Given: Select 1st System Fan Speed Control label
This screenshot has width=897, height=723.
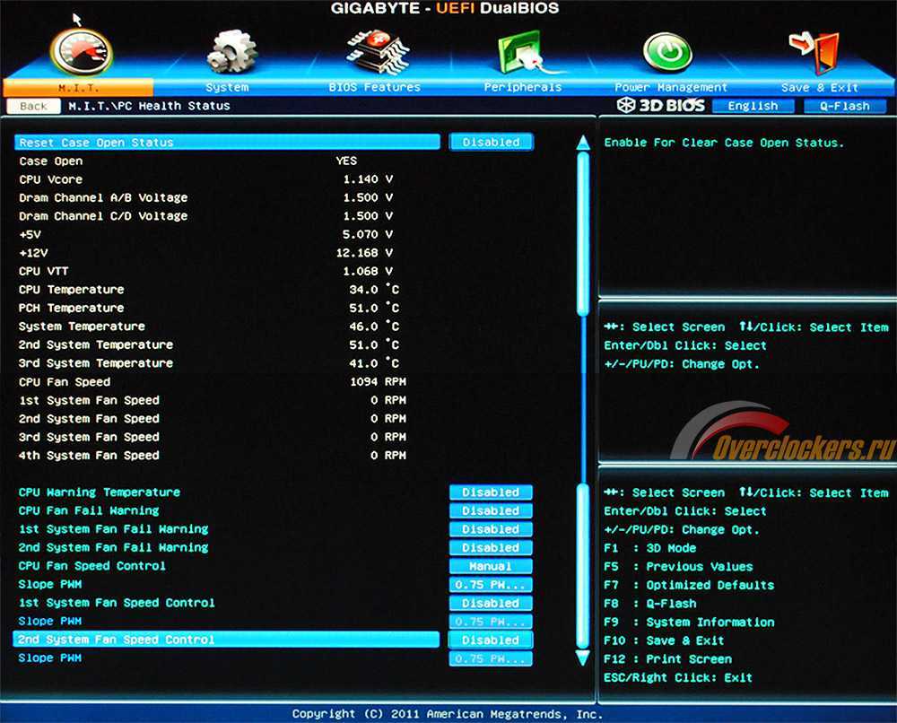Looking at the screenshot, I should [x=117, y=602].
